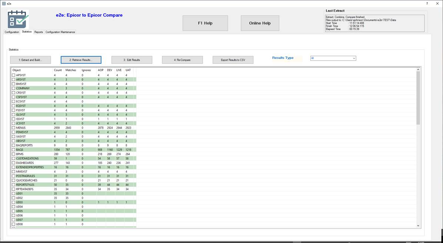Tick the CUSTOMIZATIONS checkbox
Screen dimensions: 443x243
pyautogui.click(x=14, y=158)
